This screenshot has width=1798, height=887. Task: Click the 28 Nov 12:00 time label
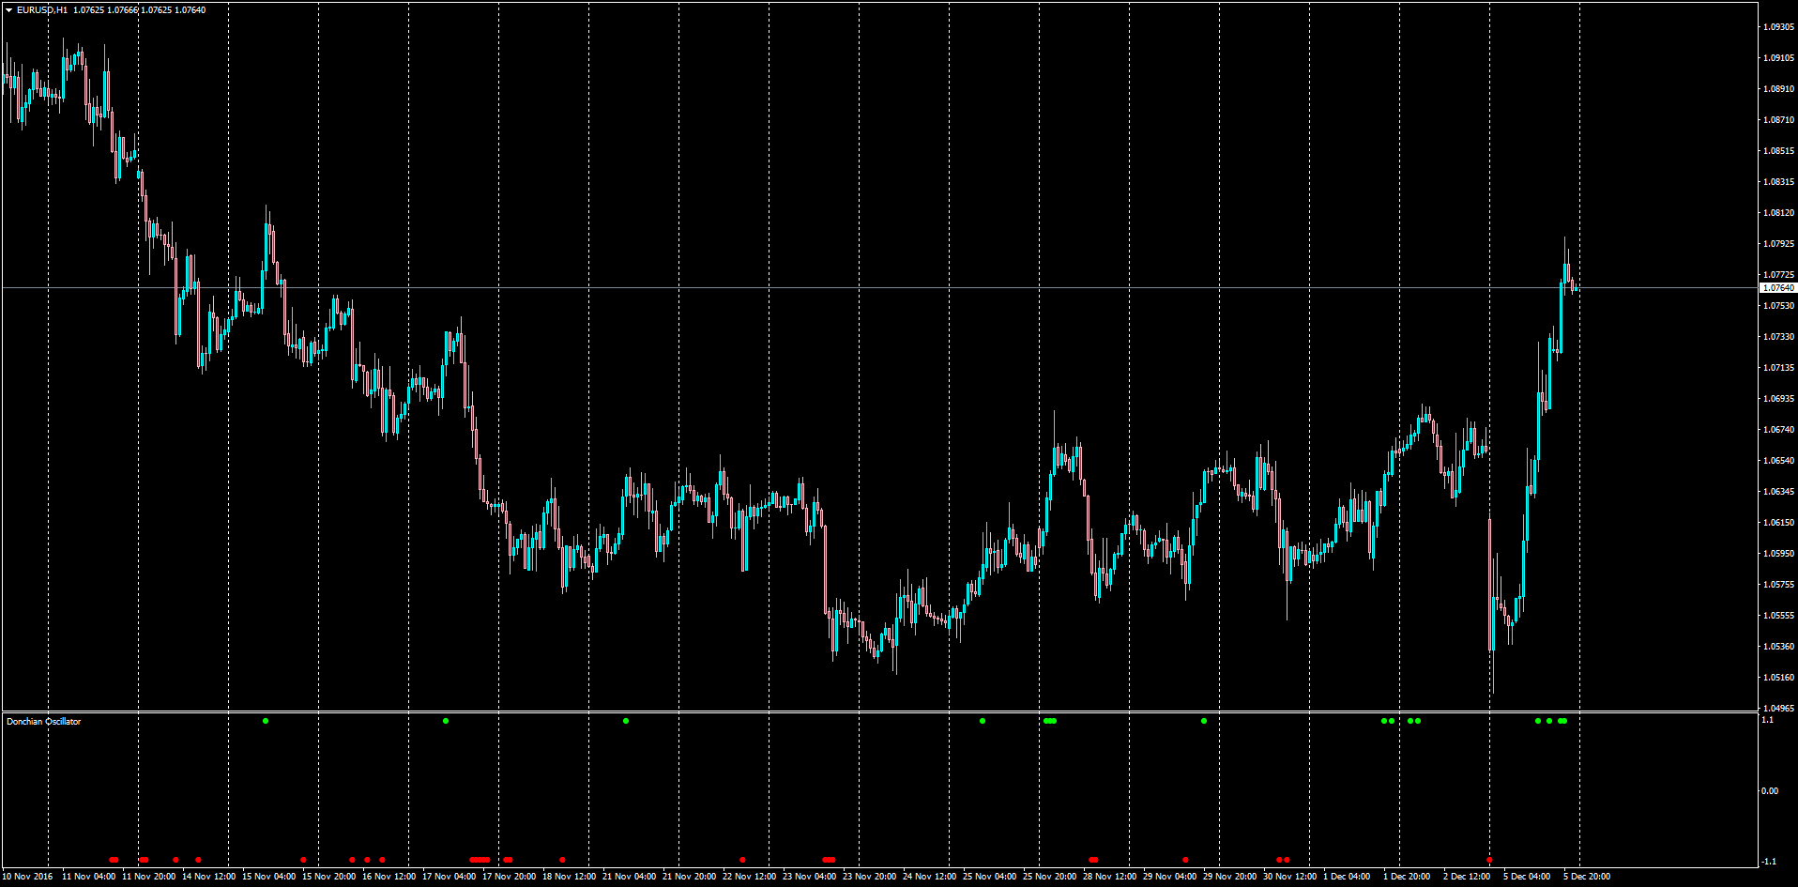(1110, 877)
